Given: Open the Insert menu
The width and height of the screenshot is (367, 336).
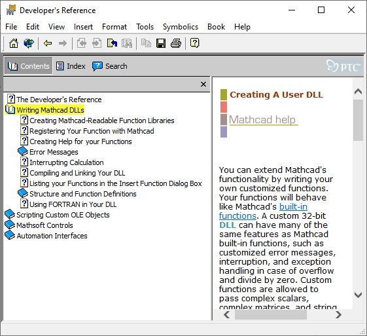Looking at the screenshot, I should coord(83,27).
